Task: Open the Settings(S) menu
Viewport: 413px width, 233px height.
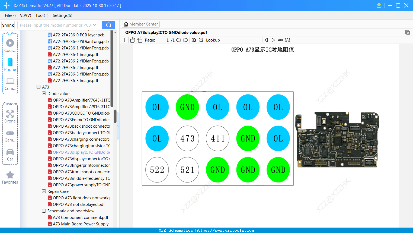Action: pos(62,15)
